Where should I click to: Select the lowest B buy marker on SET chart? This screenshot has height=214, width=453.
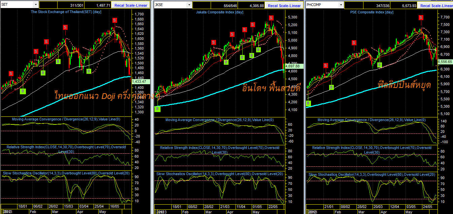coord(23,91)
